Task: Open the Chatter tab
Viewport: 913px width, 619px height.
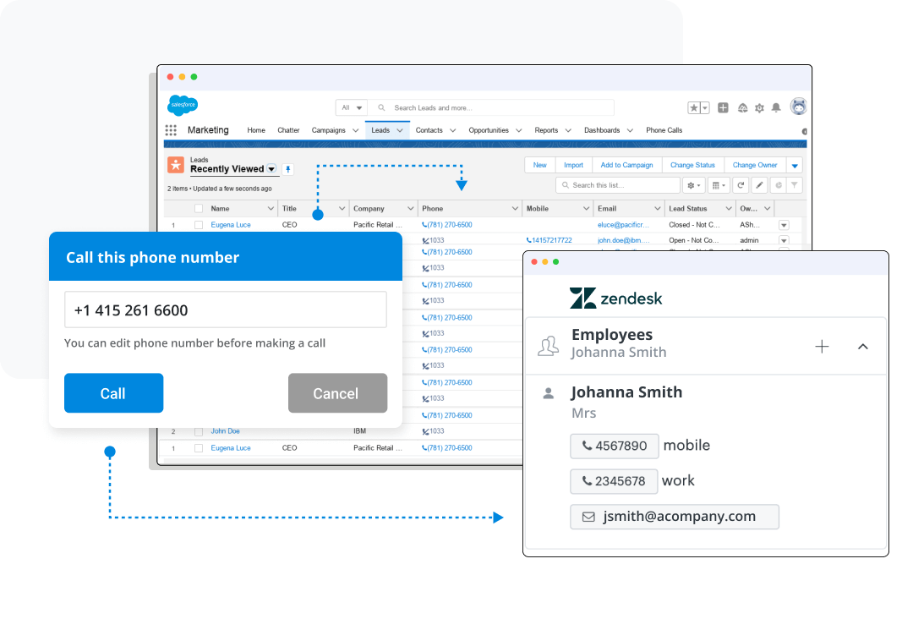Action: pos(288,130)
